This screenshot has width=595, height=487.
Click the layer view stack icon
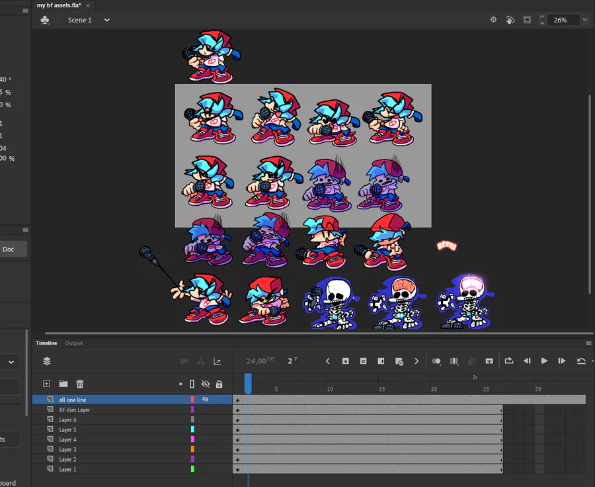[47, 361]
